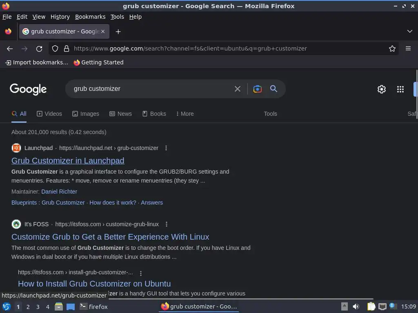
Task: Reload the current page
Action: point(39,49)
